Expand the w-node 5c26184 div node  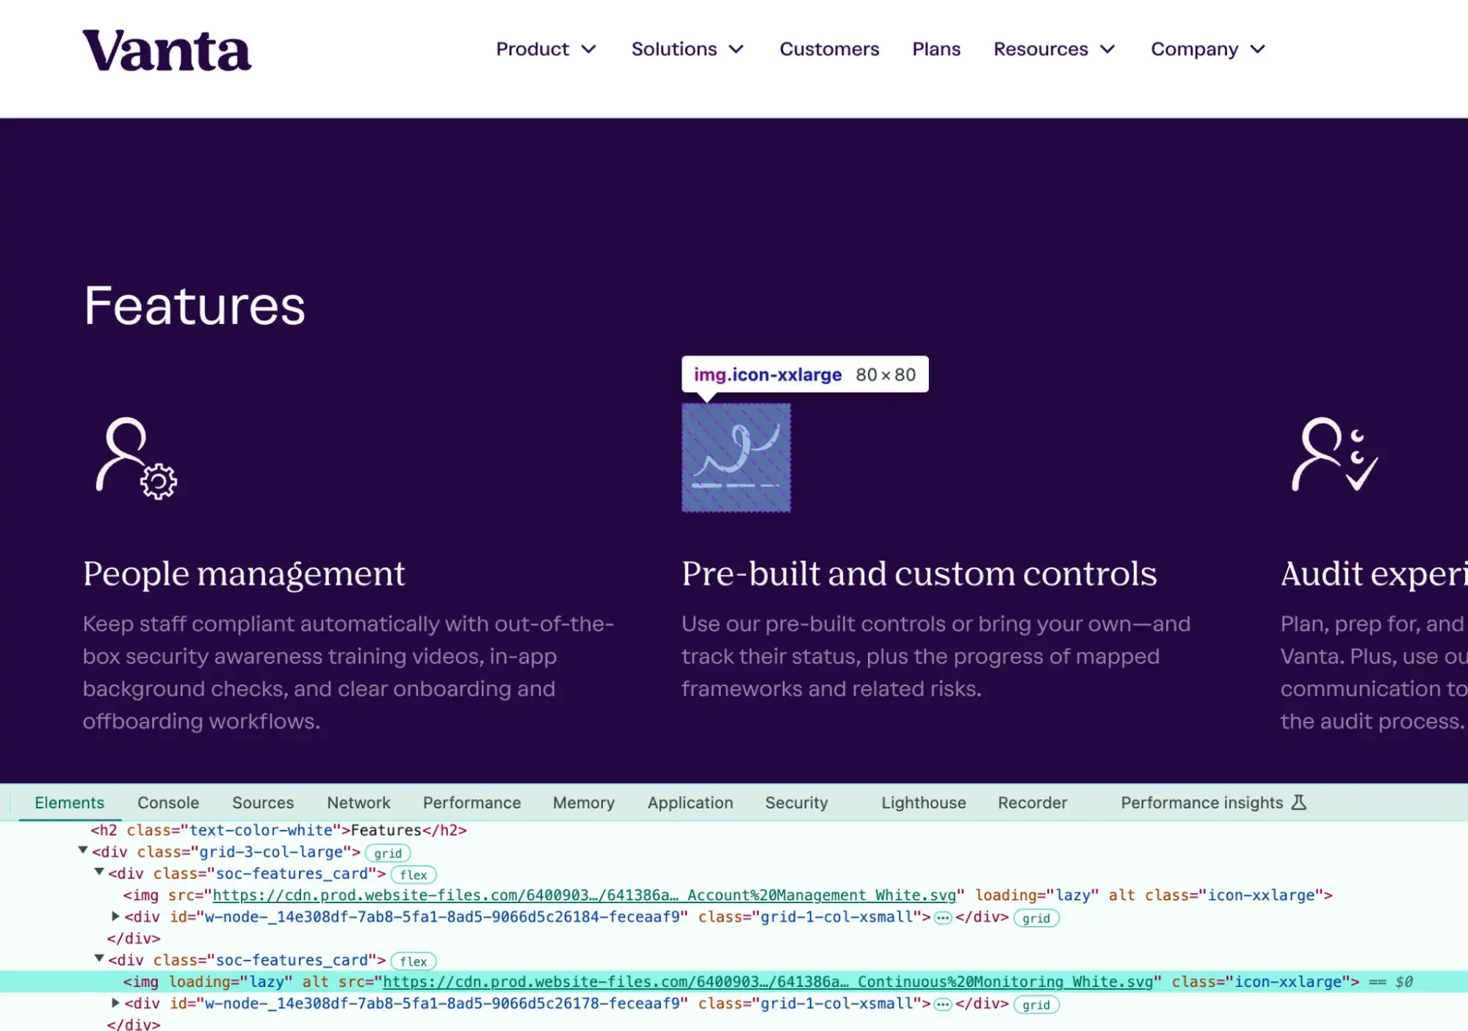pos(115,916)
